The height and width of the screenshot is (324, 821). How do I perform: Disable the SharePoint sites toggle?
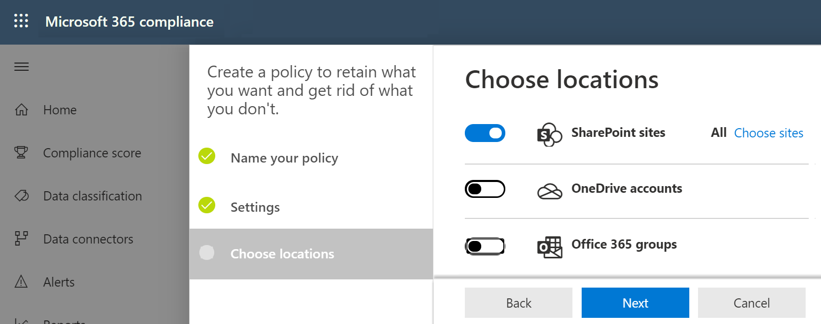pyautogui.click(x=485, y=133)
